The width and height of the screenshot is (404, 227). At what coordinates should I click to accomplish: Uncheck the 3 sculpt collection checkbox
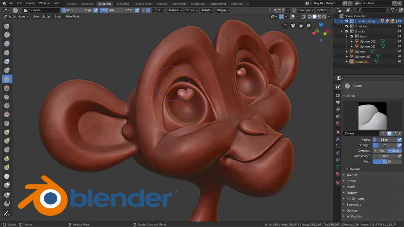click(x=347, y=31)
